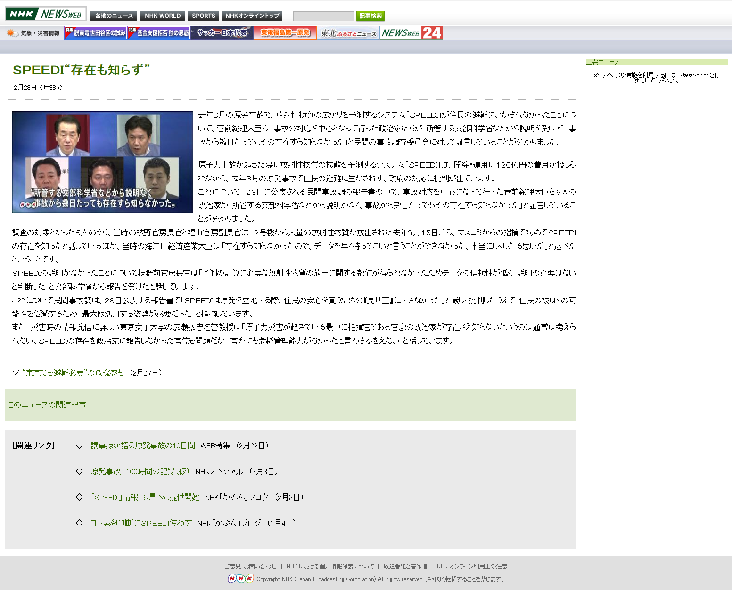Open ご意見・お問い合わせ in the footer

pos(250,566)
